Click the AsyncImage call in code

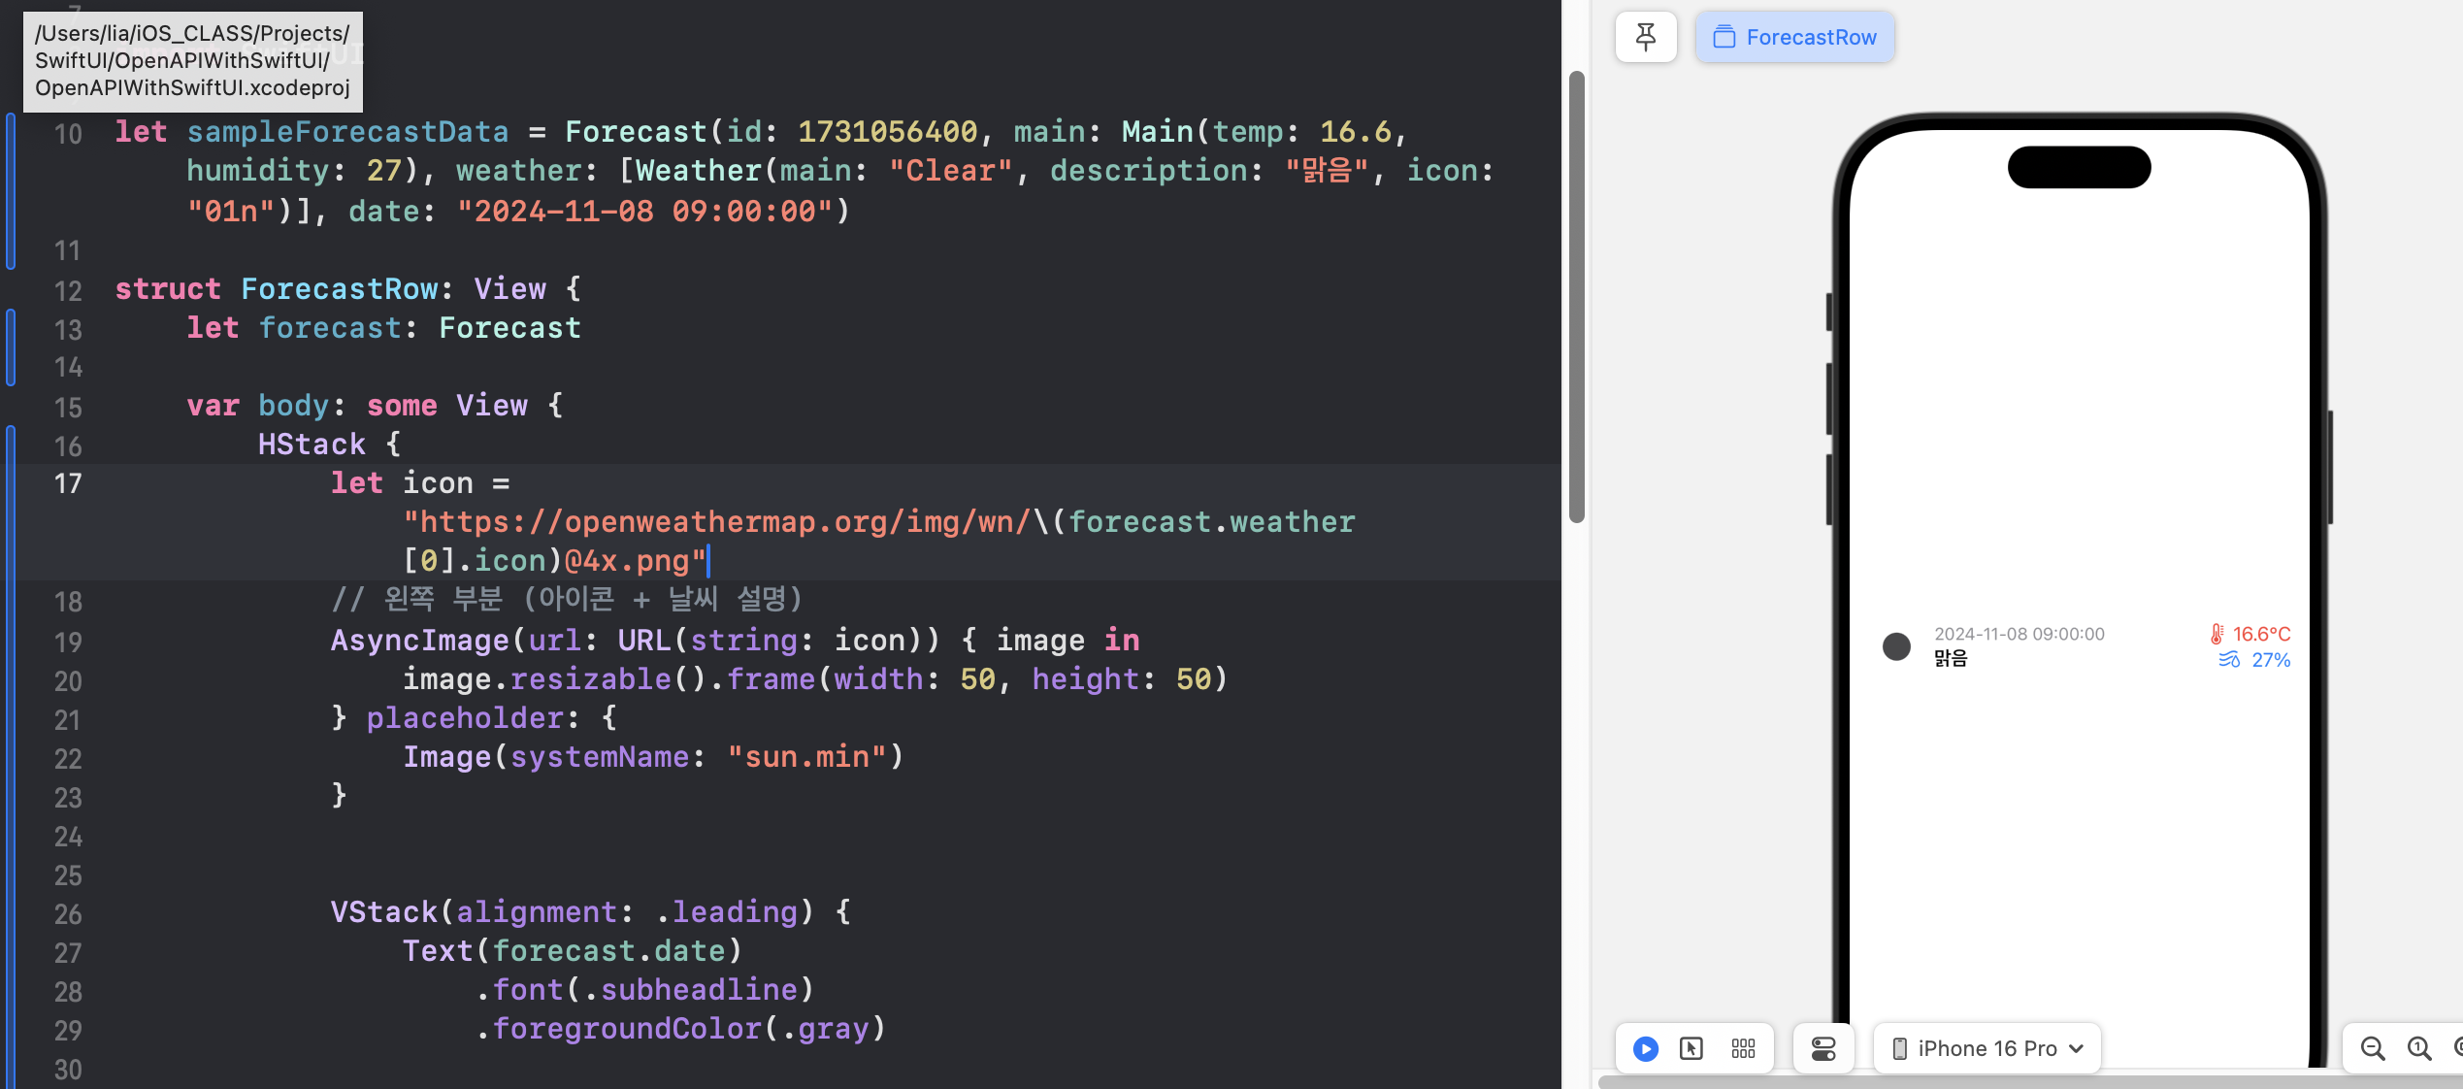[x=419, y=641]
